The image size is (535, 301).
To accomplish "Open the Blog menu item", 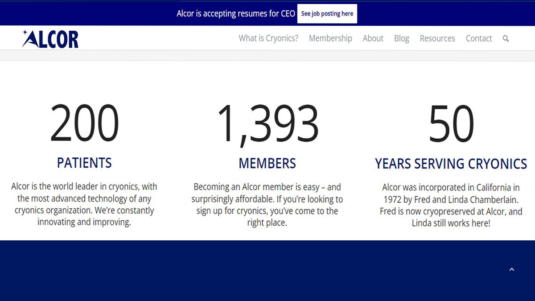I will tap(402, 38).
